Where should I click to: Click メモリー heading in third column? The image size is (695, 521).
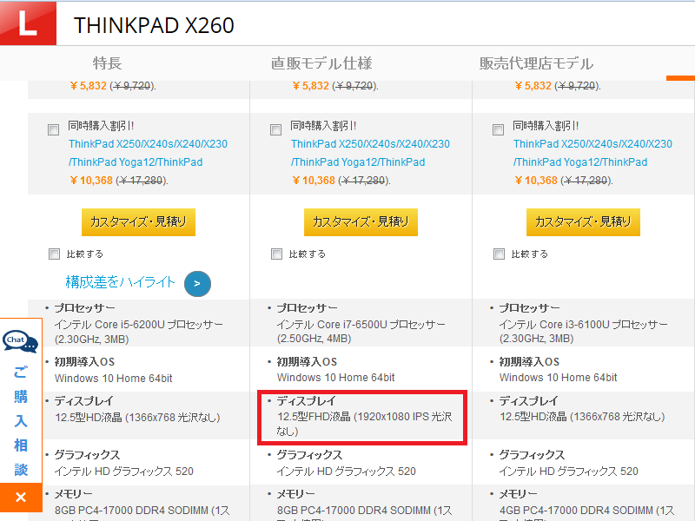pyautogui.click(x=518, y=494)
